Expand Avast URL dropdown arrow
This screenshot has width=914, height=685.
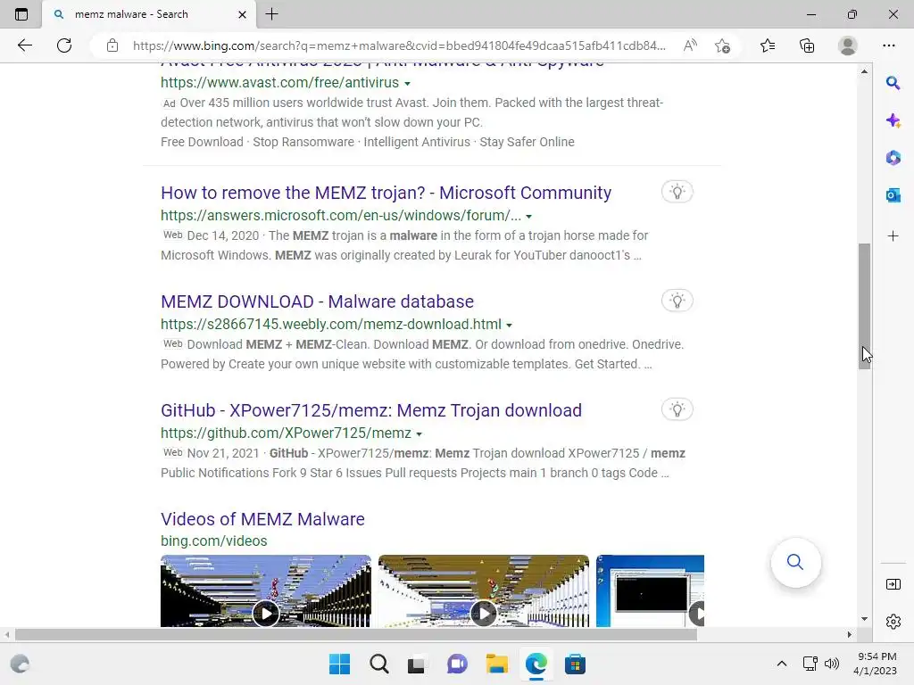click(407, 84)
